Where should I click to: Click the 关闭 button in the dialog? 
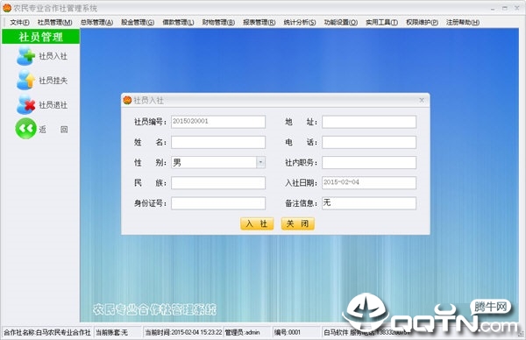coord(297,223)
